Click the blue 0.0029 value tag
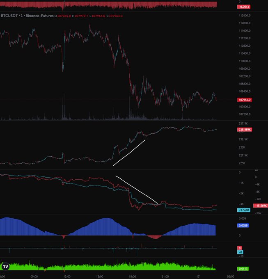The height and width of the screenshot is (279, 268). 244,226
